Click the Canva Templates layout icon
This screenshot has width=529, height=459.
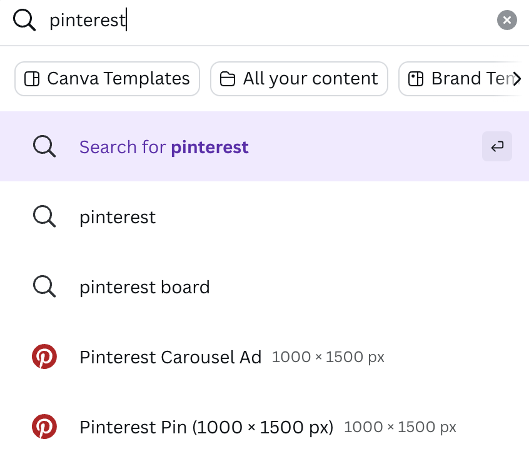pos(32,79)
